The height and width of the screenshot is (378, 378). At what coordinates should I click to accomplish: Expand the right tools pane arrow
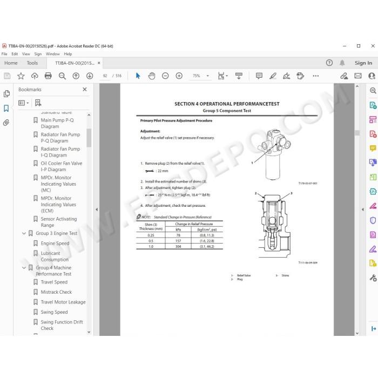[363, 210]
